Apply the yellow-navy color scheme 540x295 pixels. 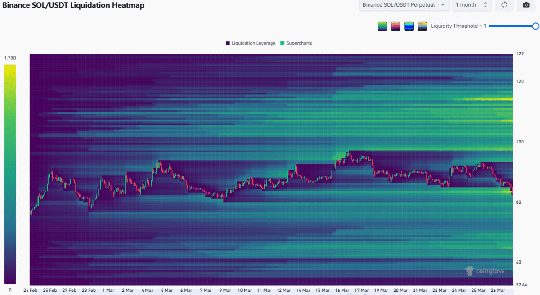422,26
